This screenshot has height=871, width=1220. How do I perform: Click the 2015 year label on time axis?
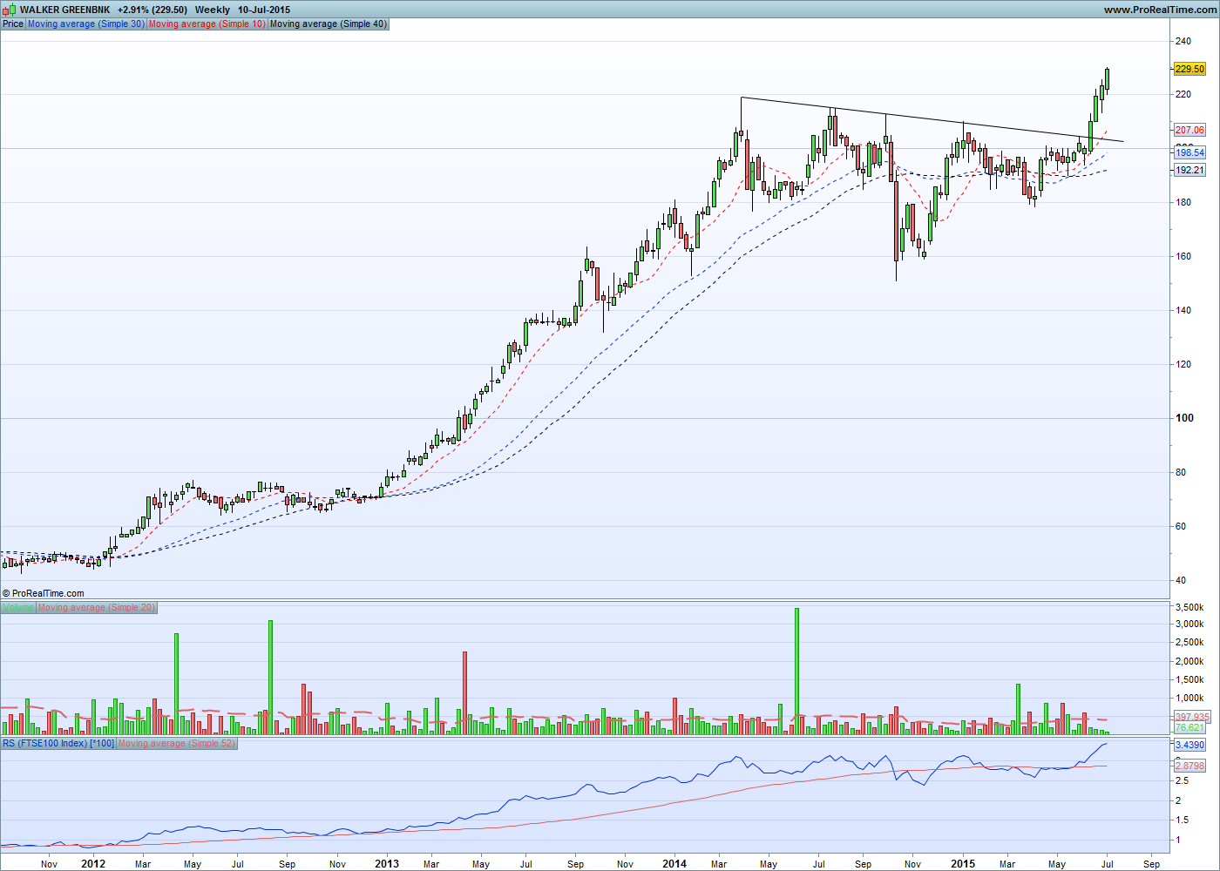coord(963,864)
